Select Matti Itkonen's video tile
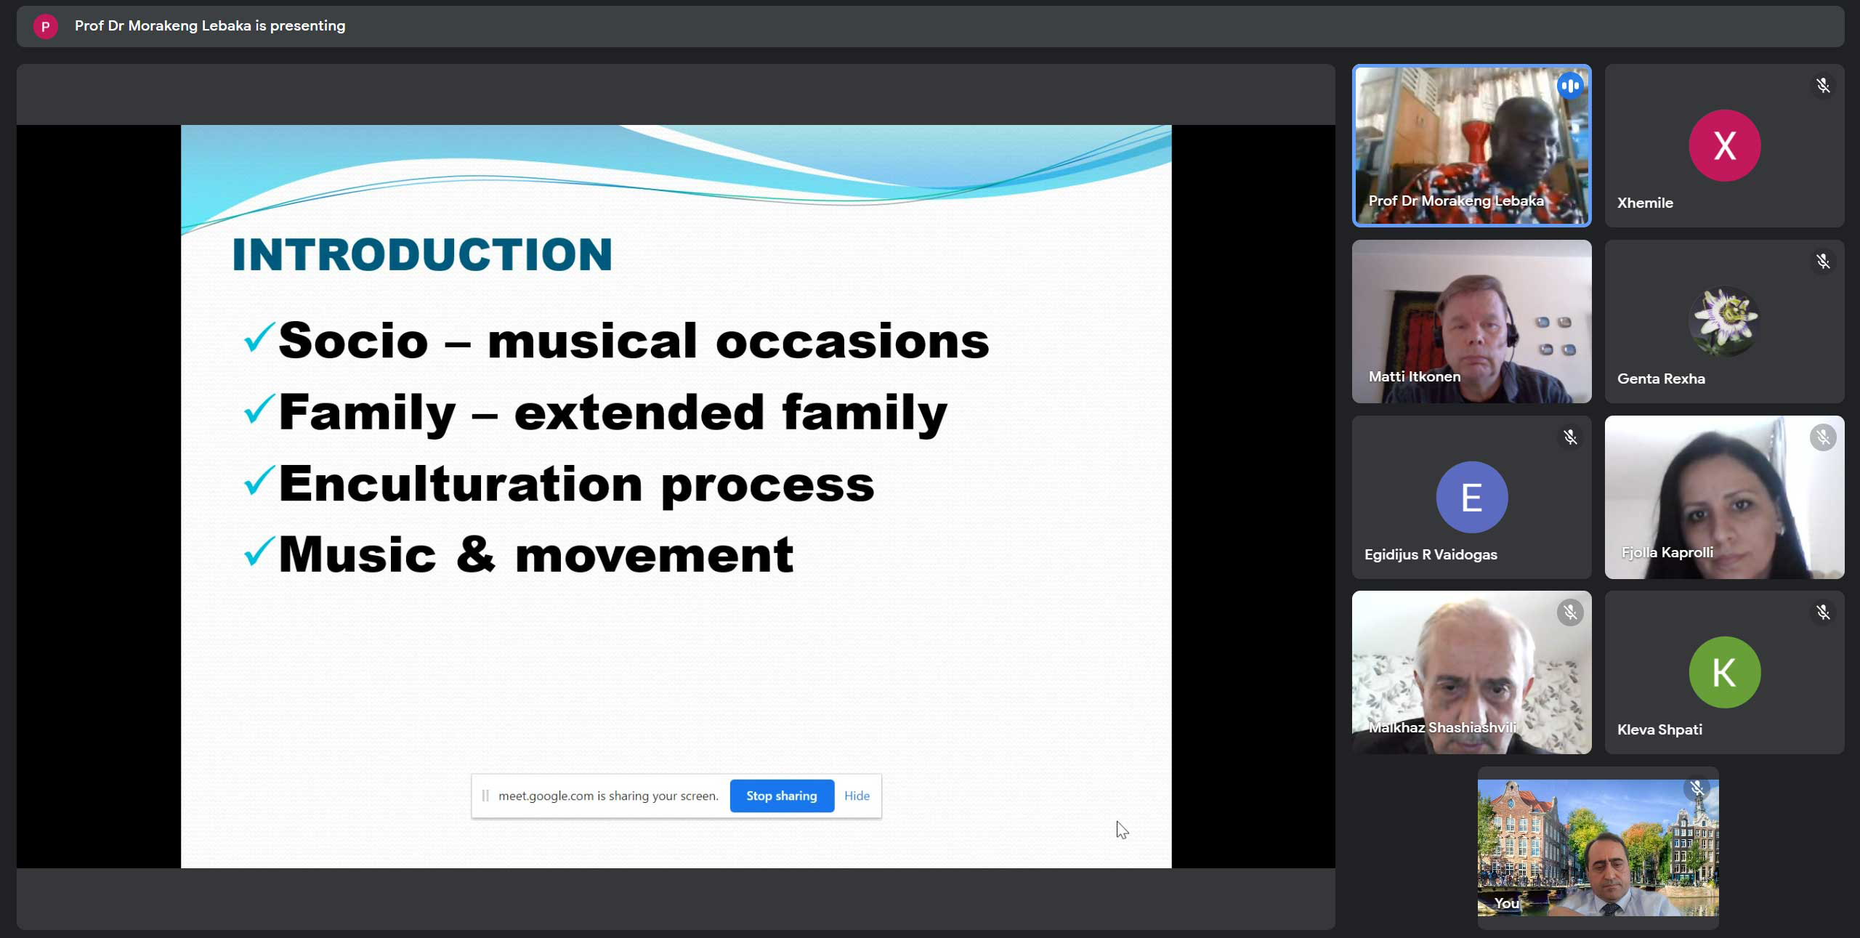This screenshot has width=1860, height=938. pos(1471,321)
